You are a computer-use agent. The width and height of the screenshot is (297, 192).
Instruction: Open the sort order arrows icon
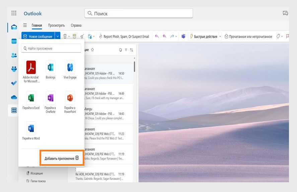coord(132,50)
